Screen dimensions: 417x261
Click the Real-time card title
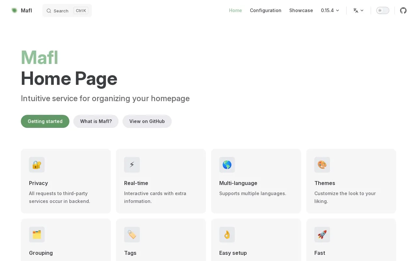pyautogui.click(x=136, y=183)
